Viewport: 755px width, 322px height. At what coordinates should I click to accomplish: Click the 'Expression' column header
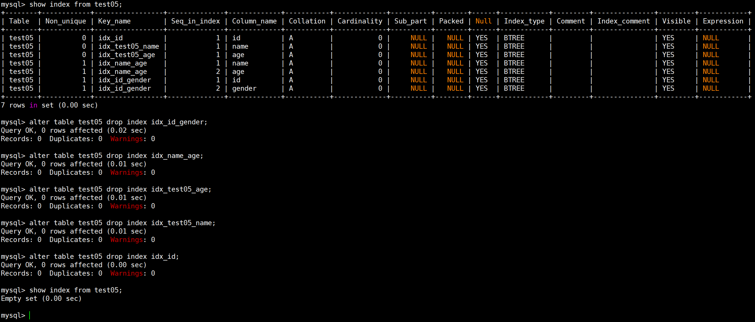click(x=723, y=21)
